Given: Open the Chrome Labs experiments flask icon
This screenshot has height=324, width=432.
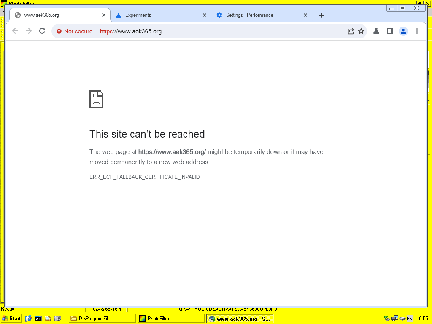Looking at the screenshot, I should pos(376,31).
